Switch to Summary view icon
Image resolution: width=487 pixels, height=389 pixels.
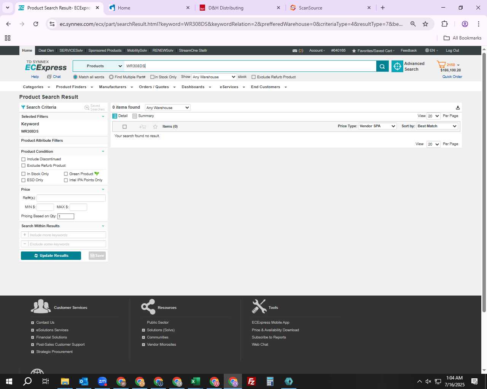pos(135,116)
